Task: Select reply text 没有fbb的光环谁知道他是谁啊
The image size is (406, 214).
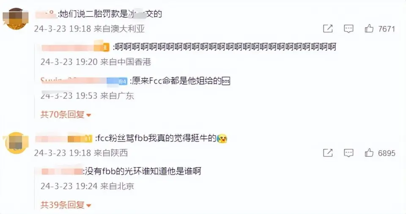Action: point(143,171)
